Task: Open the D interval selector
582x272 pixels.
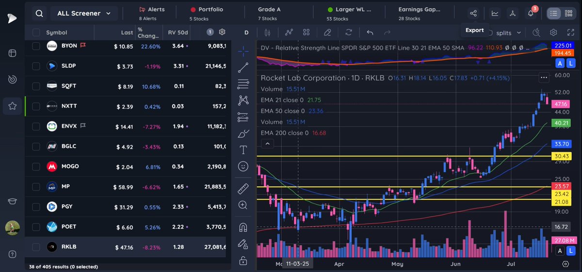Action: pos(246,32)
